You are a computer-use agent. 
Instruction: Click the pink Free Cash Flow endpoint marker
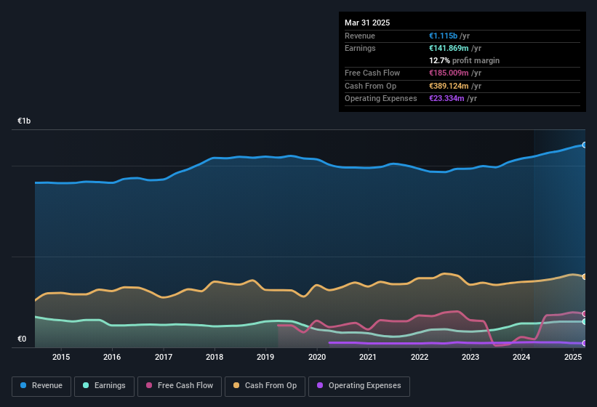[585, 314]
